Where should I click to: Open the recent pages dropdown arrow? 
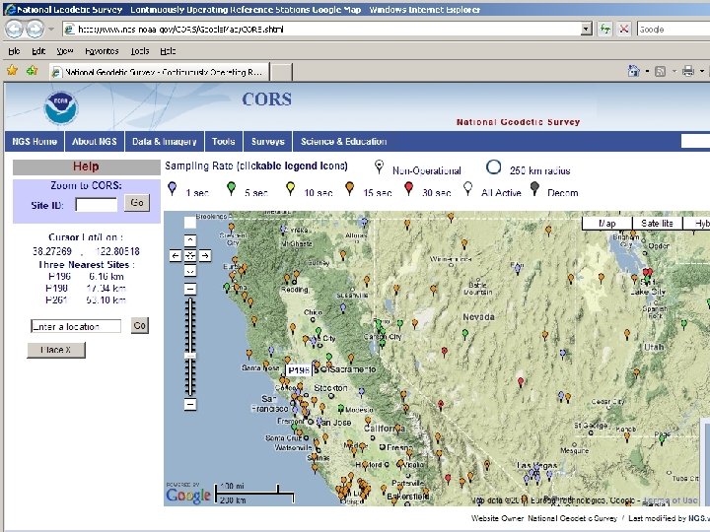coord(51,29)
